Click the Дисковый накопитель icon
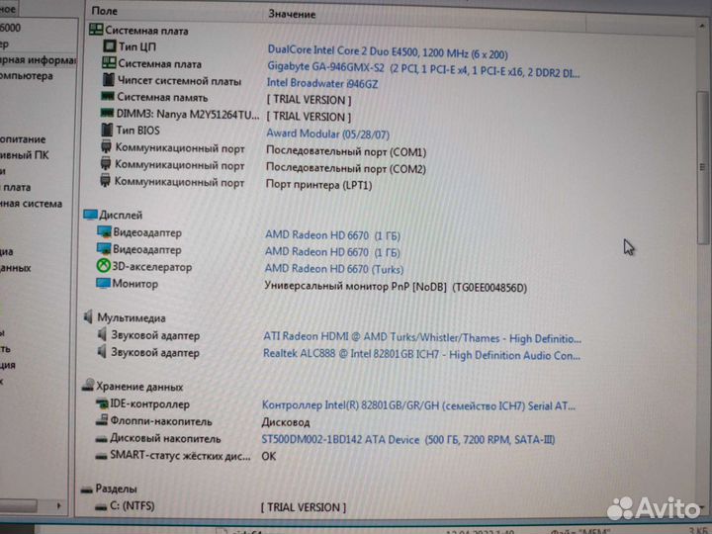The image size is (712, 534). point(101,439)
